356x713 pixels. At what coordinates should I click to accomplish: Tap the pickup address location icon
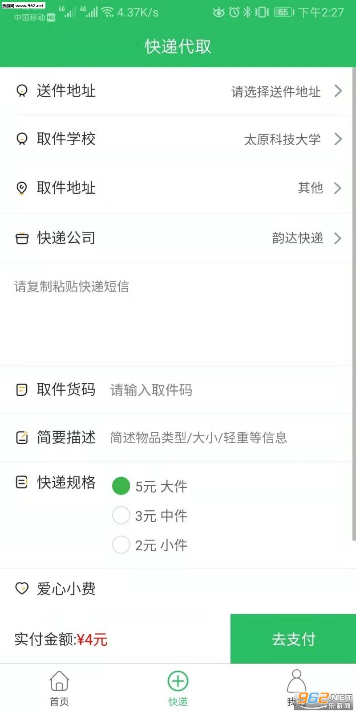coord(21,188)
